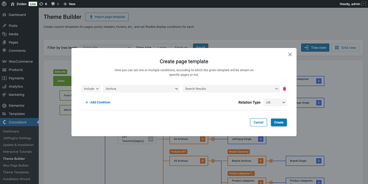Select the Brands Taxonomy label
Screen dimensions: 368x184
tap(239, 152)
